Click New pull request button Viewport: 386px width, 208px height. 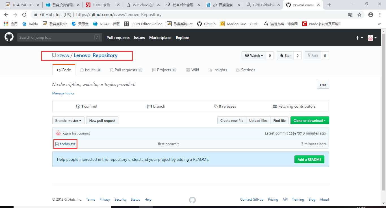click(102, 120)
